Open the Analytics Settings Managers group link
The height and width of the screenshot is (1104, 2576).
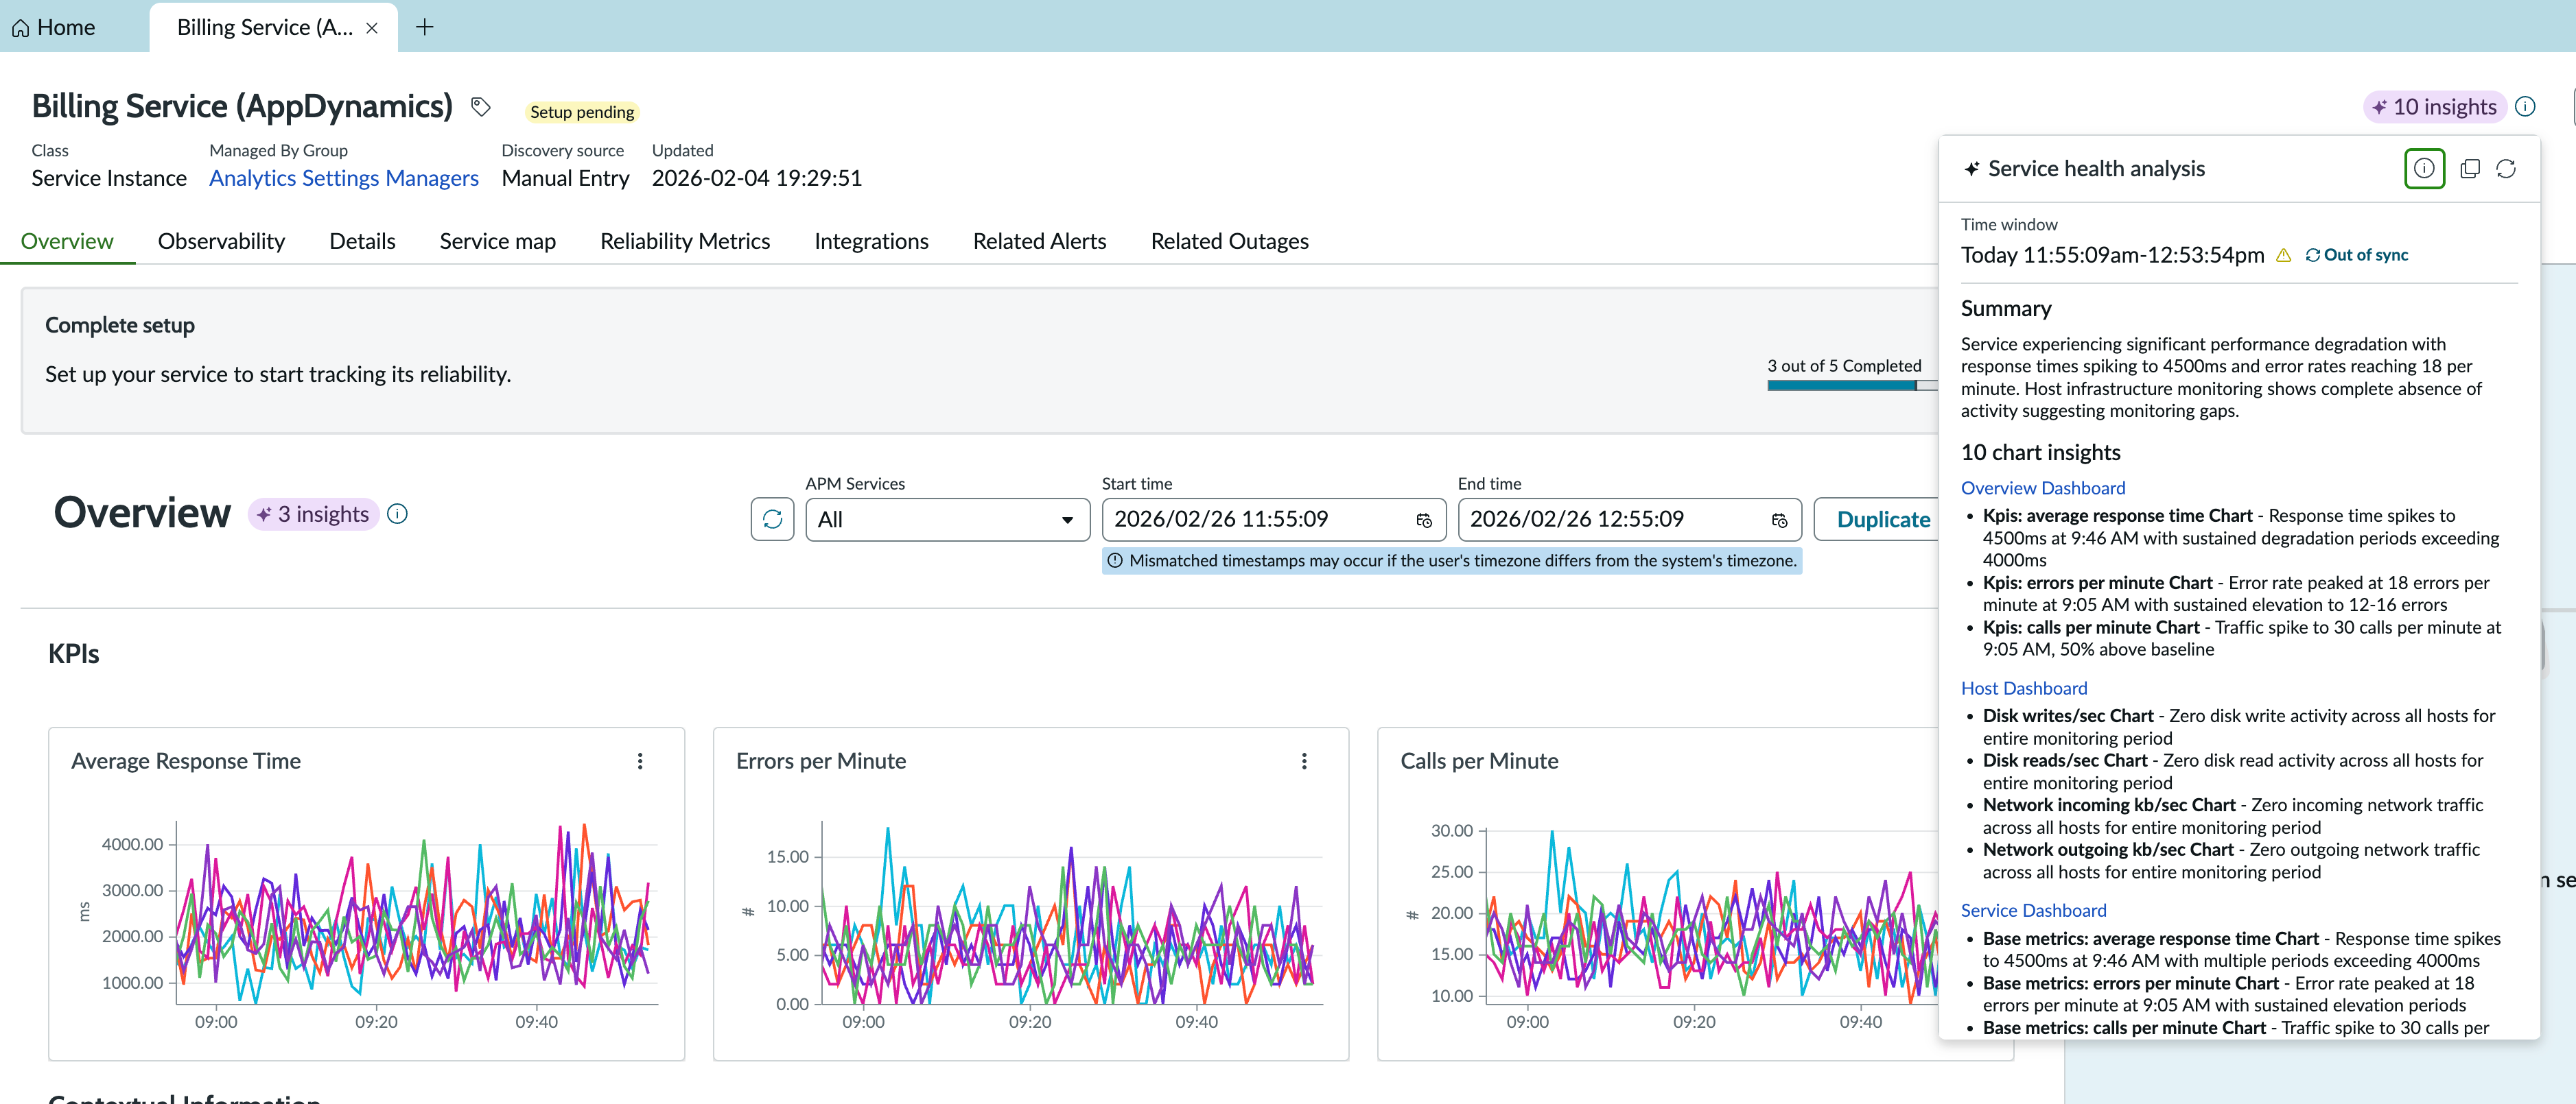(344, 178)
